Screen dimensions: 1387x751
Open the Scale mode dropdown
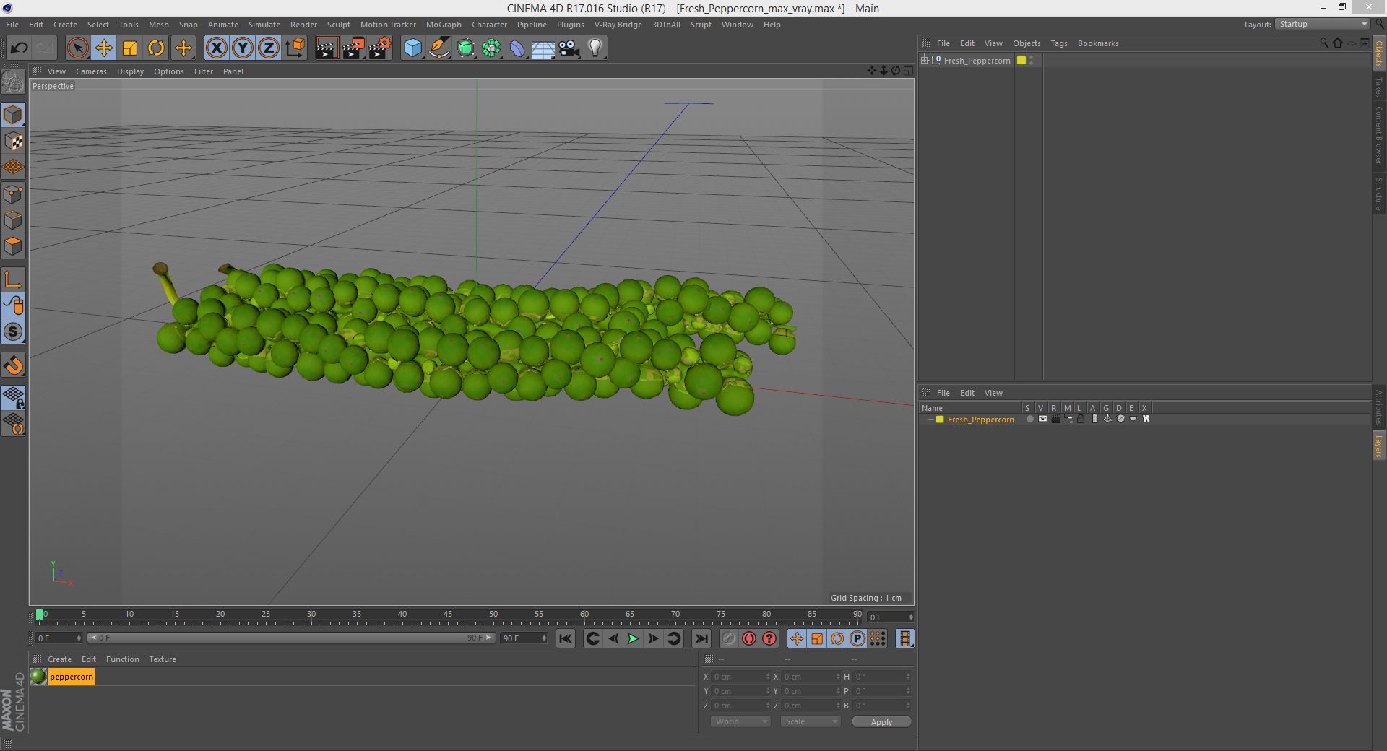tap(811, 721)
